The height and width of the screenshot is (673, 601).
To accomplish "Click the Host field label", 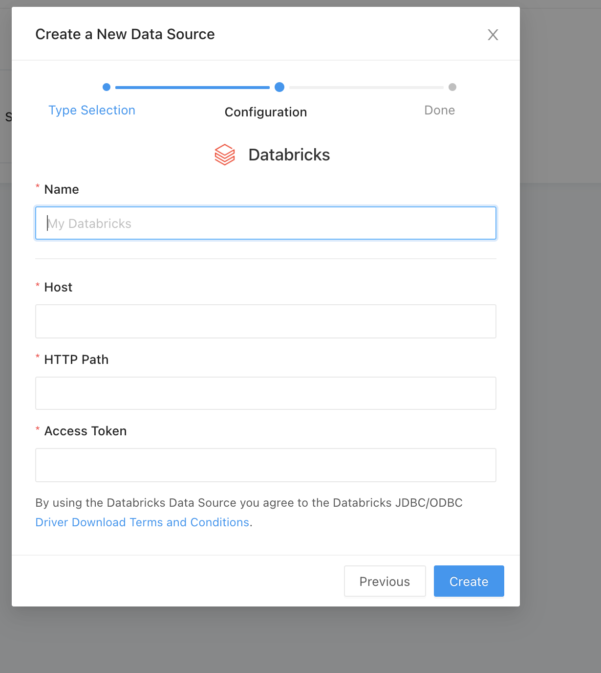I will (x=58, y=287).
